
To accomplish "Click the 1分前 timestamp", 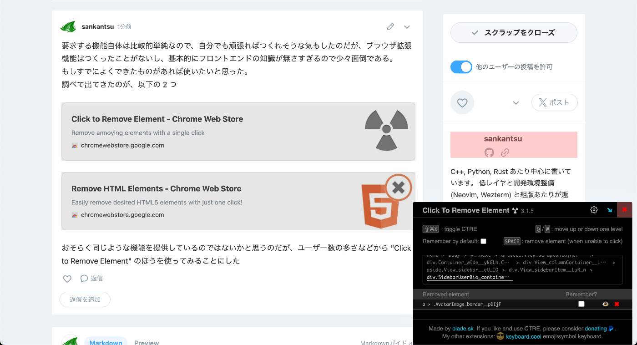I will tap(124, 27).
